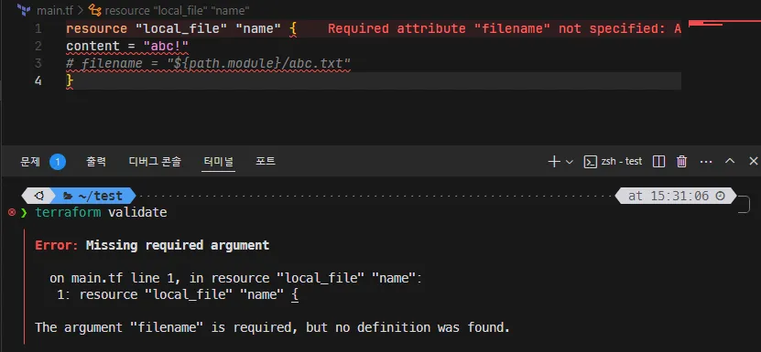Click the opening brace on editor line 1
Screen dimensions: 761x352
tap(293, 29)
